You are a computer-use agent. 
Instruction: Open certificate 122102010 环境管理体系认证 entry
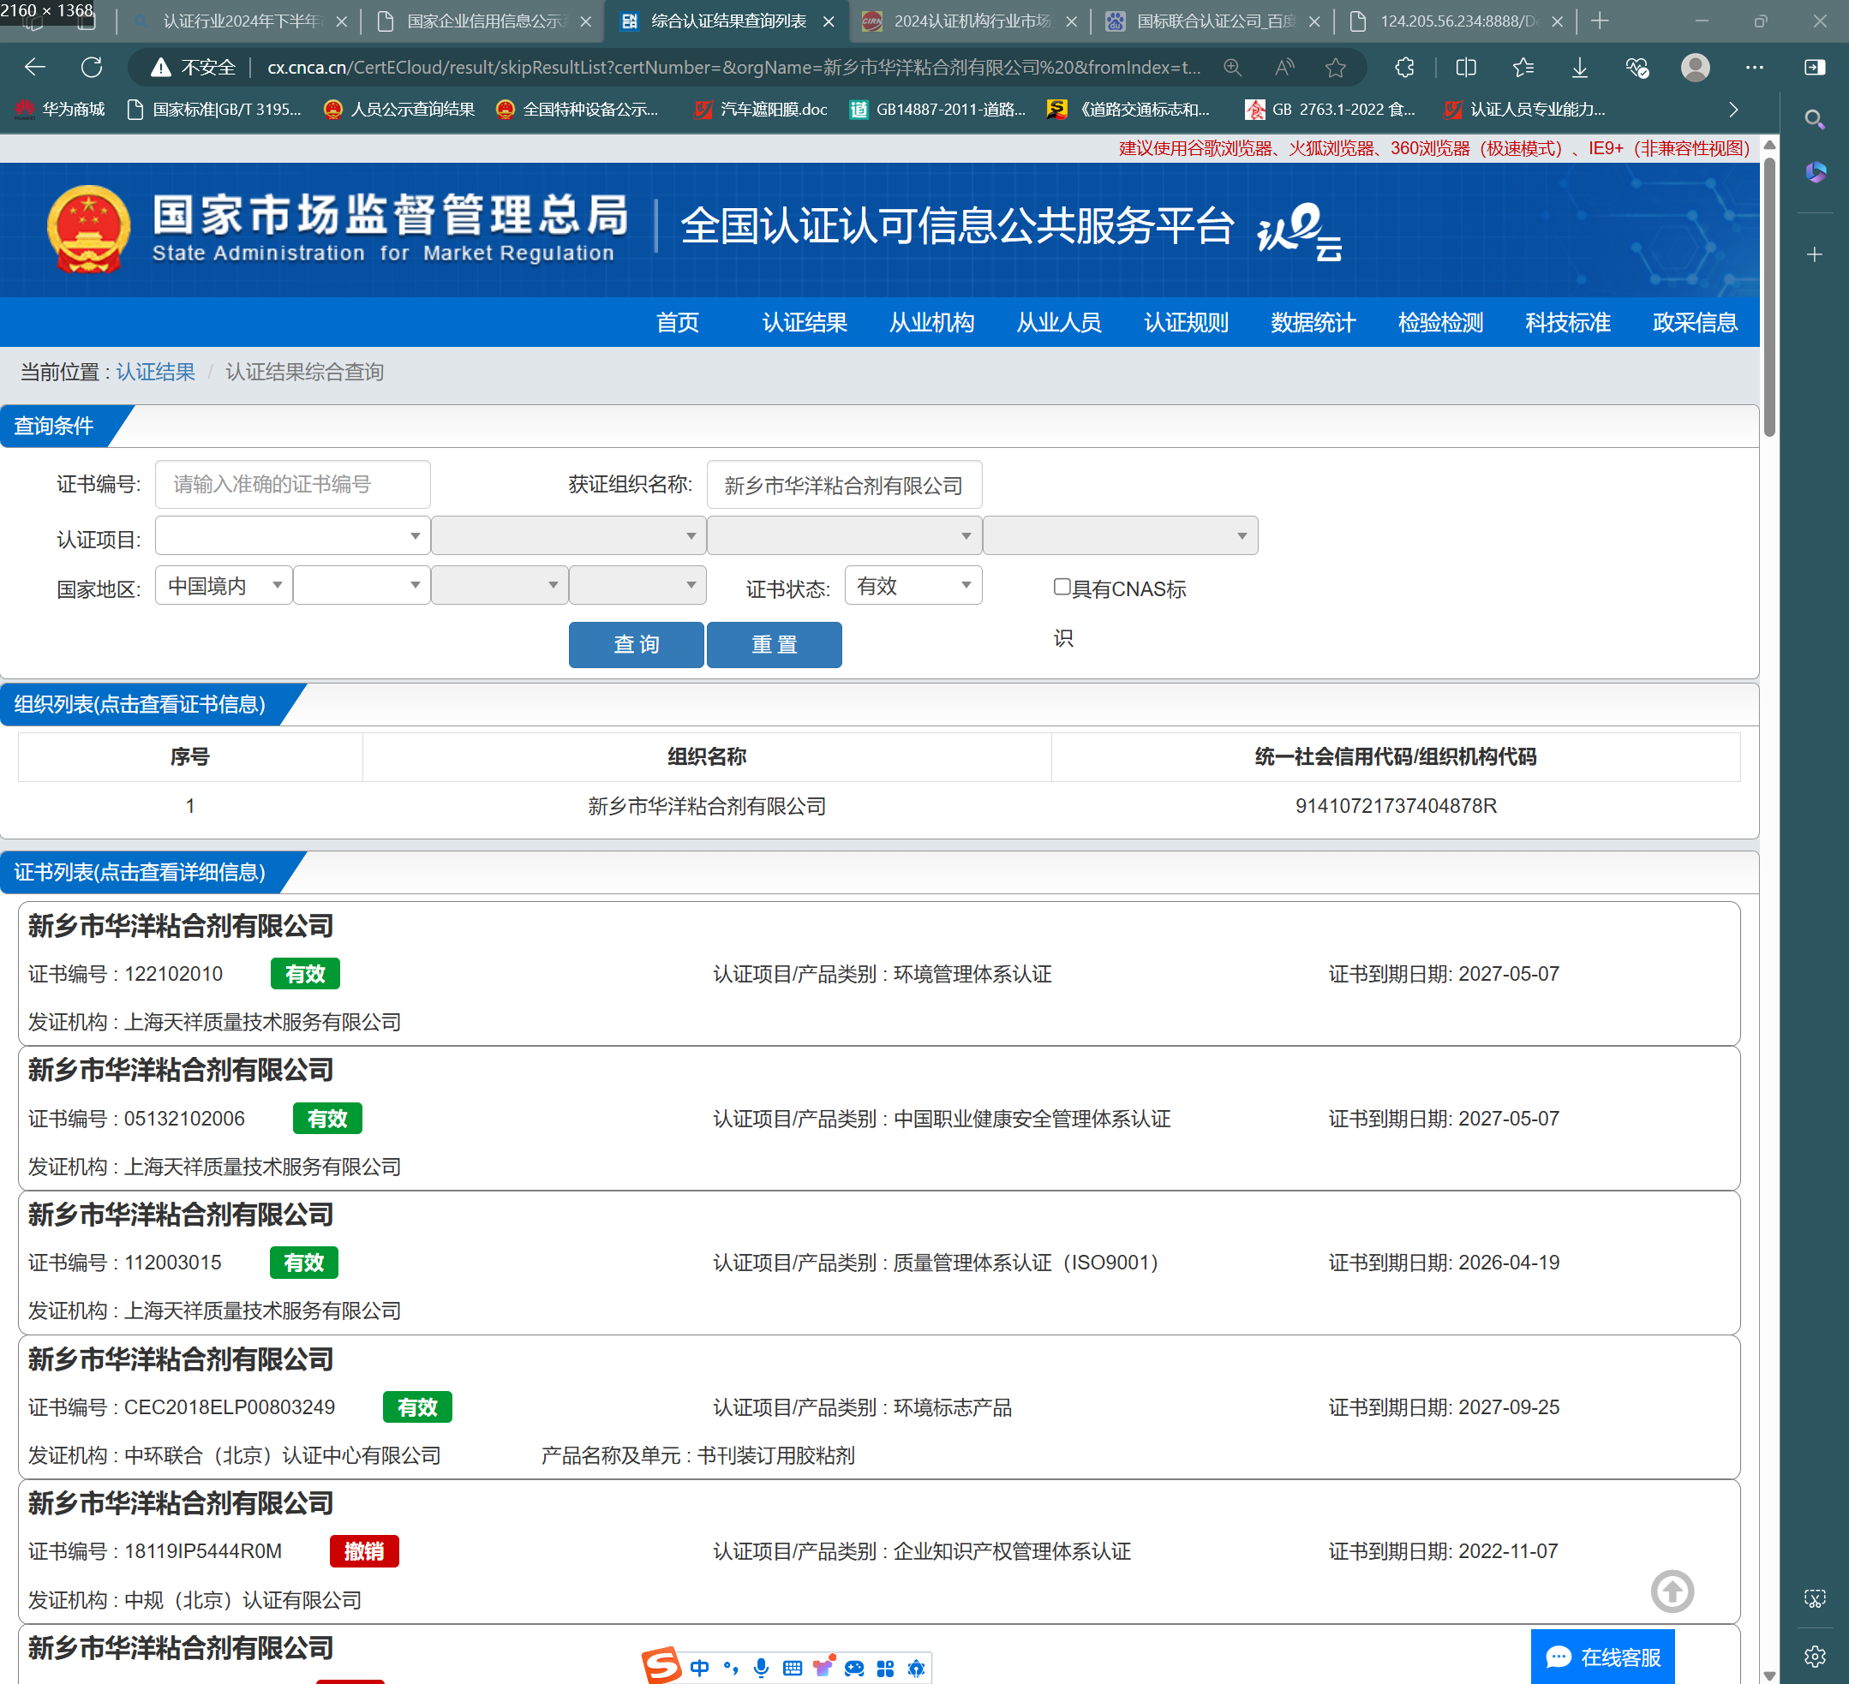[878, 974]
